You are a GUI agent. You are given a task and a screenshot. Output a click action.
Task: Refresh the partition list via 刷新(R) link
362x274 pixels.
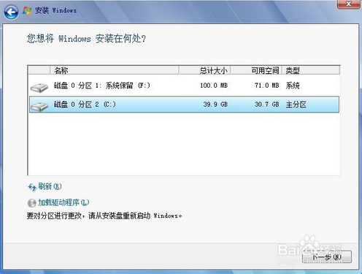pos(50,186)
